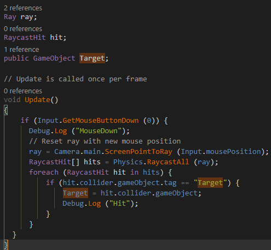Click the 'foreach' keyword

pyautogui.click(x=44, y=172)
